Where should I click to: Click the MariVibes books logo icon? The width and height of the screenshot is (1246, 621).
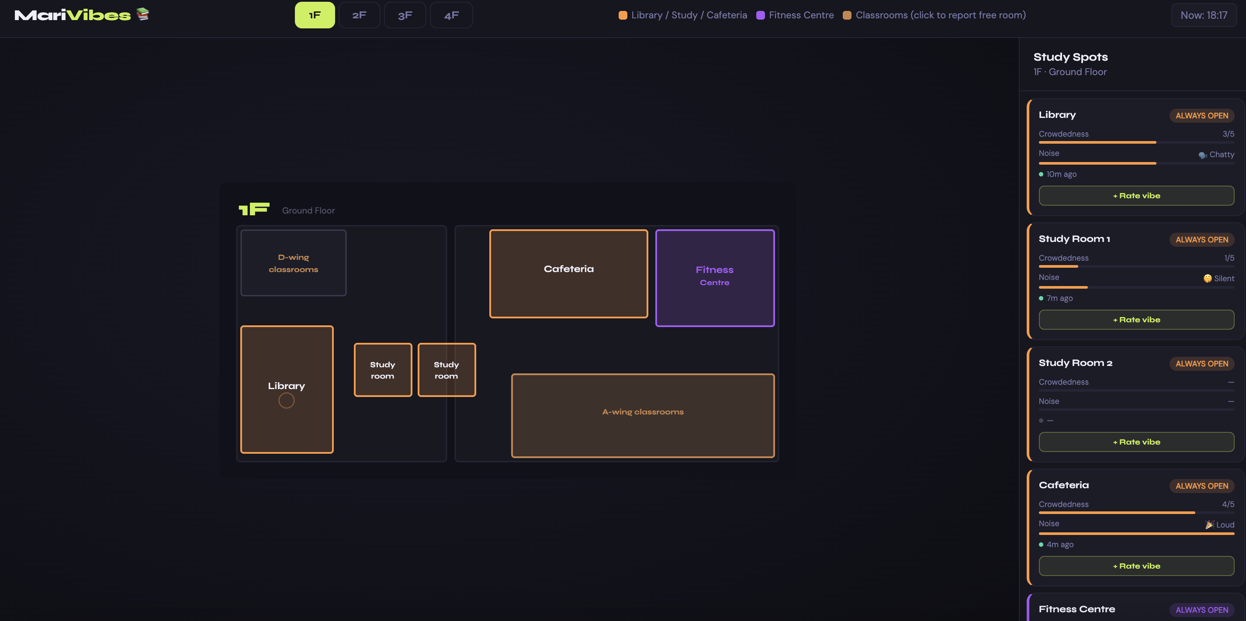click(x=143, y=14)
